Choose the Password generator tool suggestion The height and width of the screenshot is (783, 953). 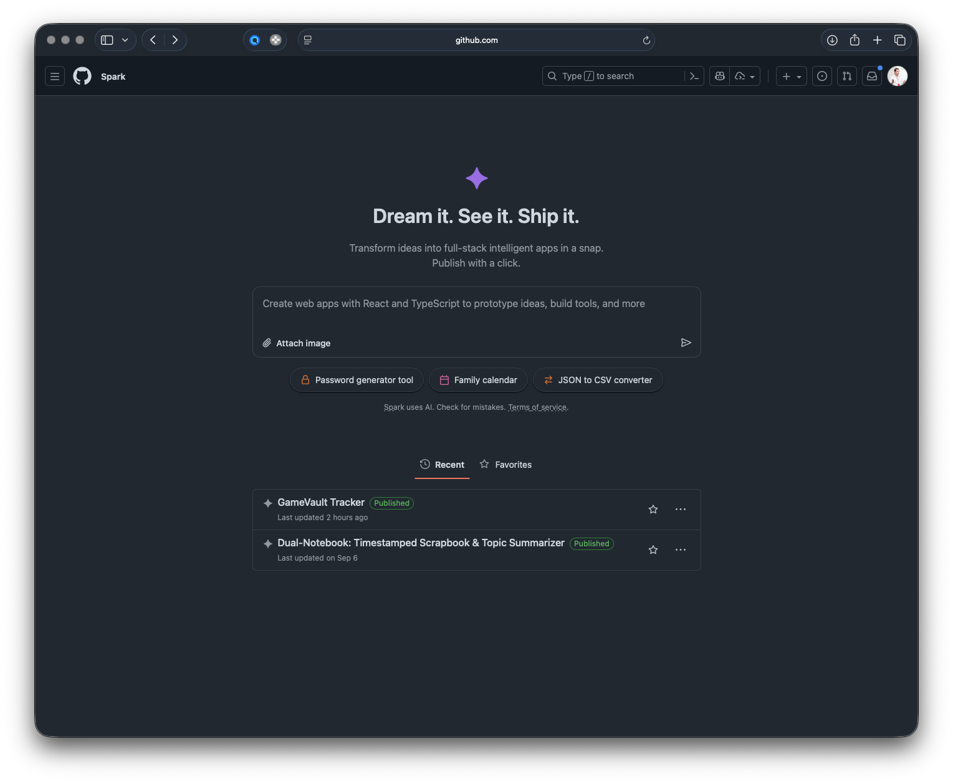pyautogui.click(x=357, y=380)
